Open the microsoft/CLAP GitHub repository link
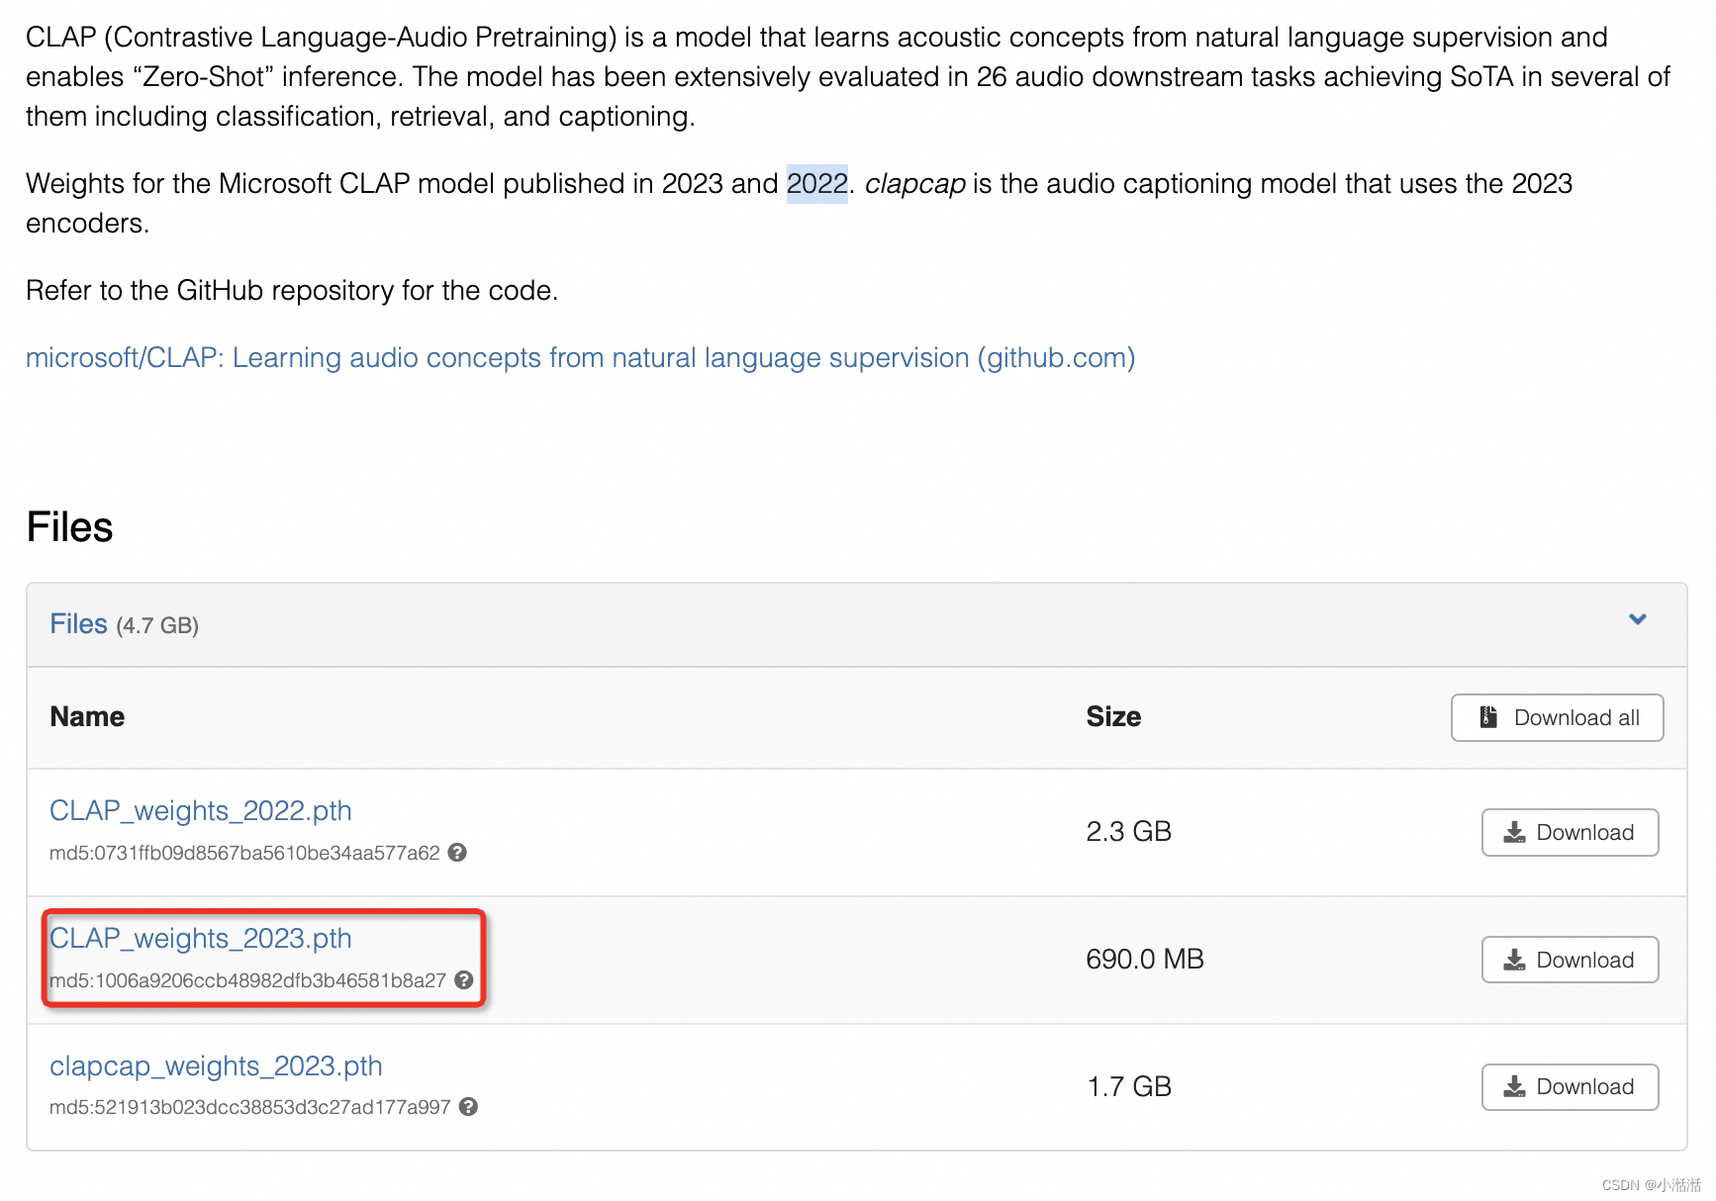 coord(580,357)
